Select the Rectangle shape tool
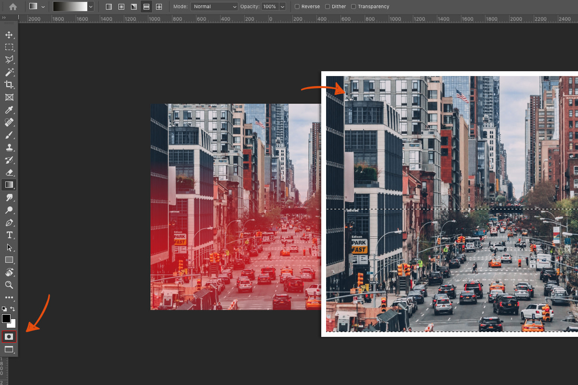This screenshot has width=578, height=385. coord(9,260)
